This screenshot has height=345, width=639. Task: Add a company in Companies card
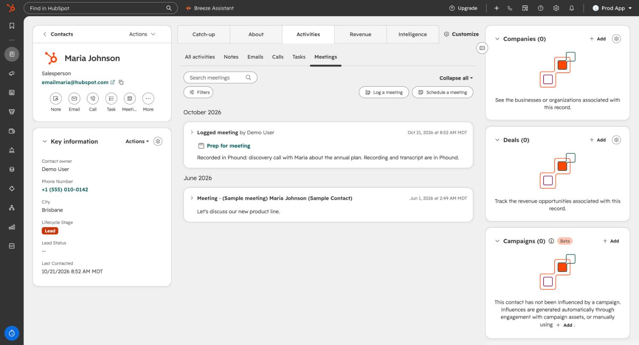598,39
